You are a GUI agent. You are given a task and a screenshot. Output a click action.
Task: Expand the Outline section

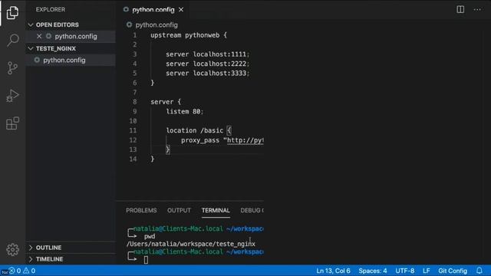(31, 248)
